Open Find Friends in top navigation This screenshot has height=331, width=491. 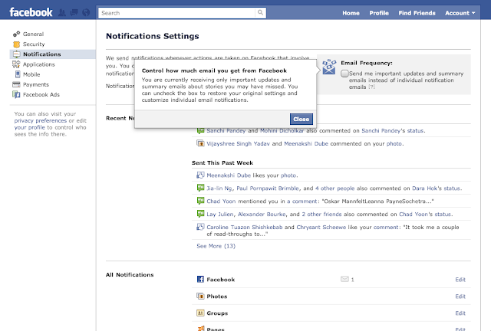click(417, 13)
